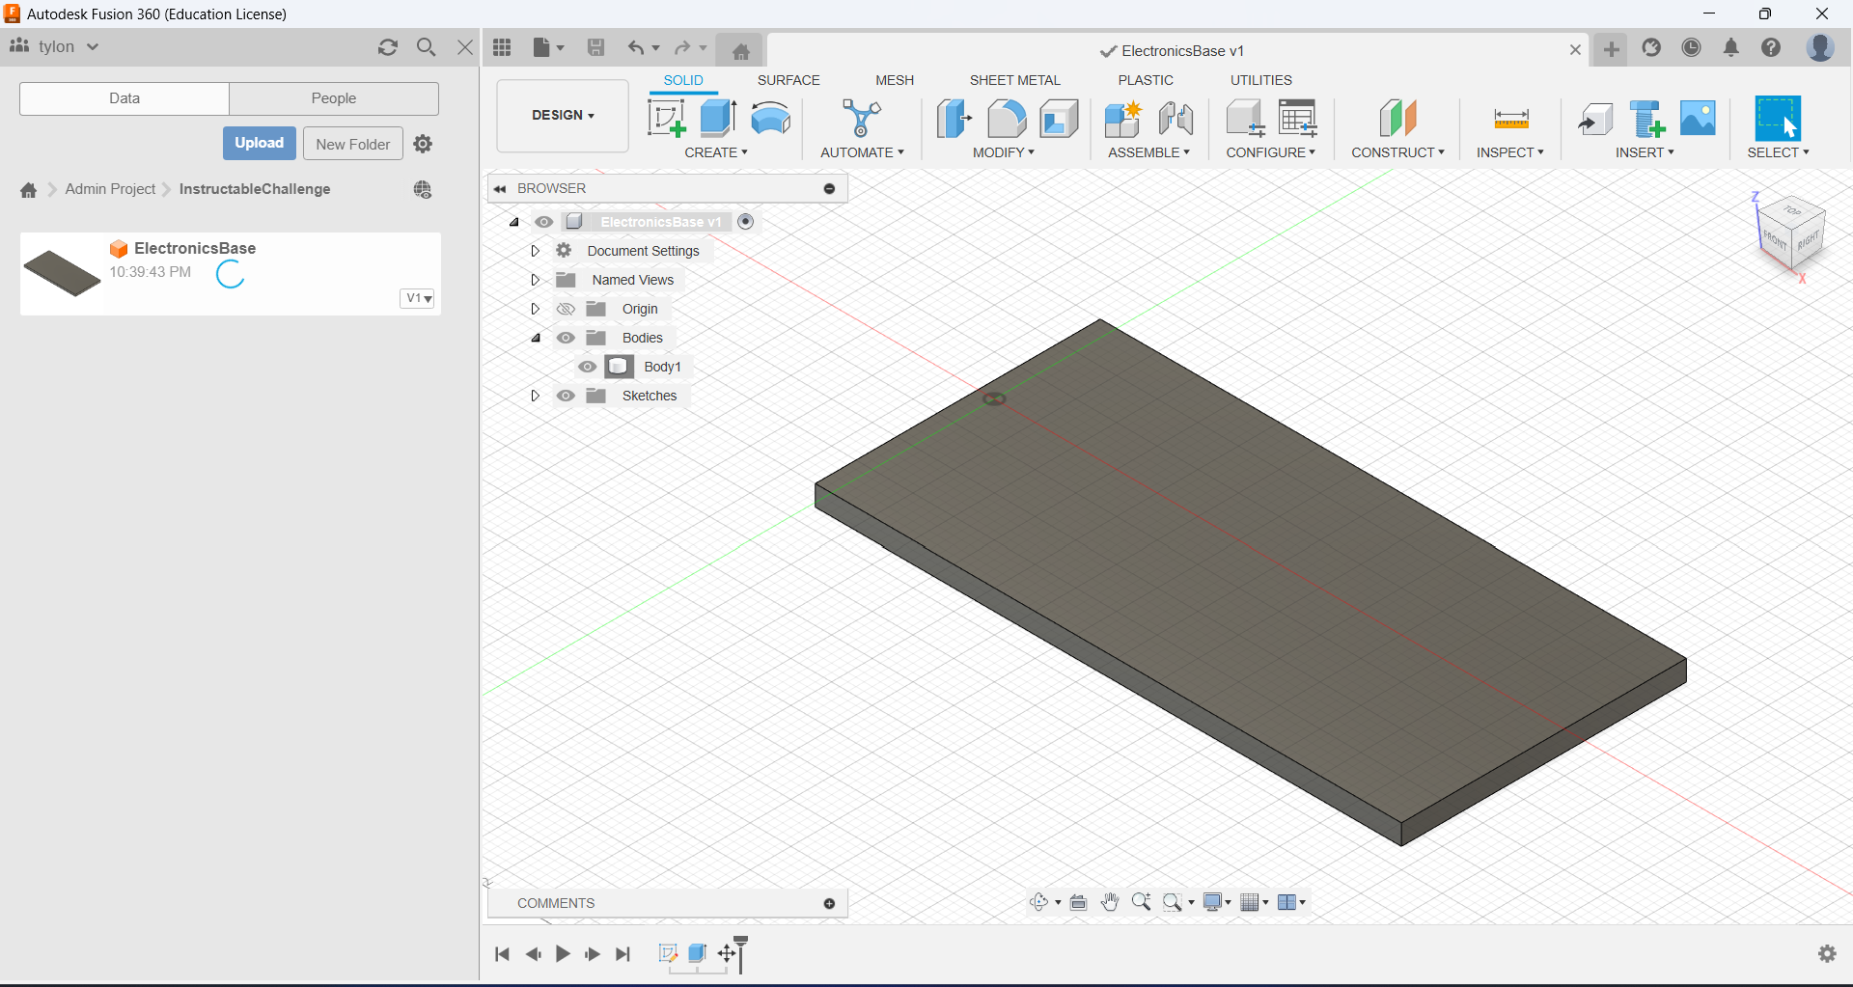The height and width of the screenshot is (987, 1853).
Task: Click the Insert Derive icon
Action: pyautogui.click(x=1594, y=119)
